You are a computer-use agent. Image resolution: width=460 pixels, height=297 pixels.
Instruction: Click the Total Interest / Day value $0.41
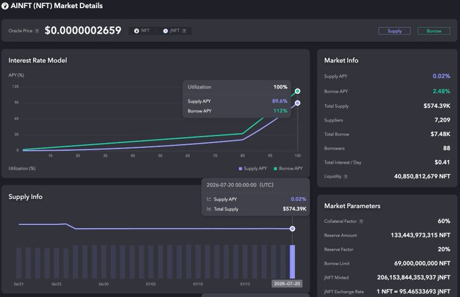(442, 162)
